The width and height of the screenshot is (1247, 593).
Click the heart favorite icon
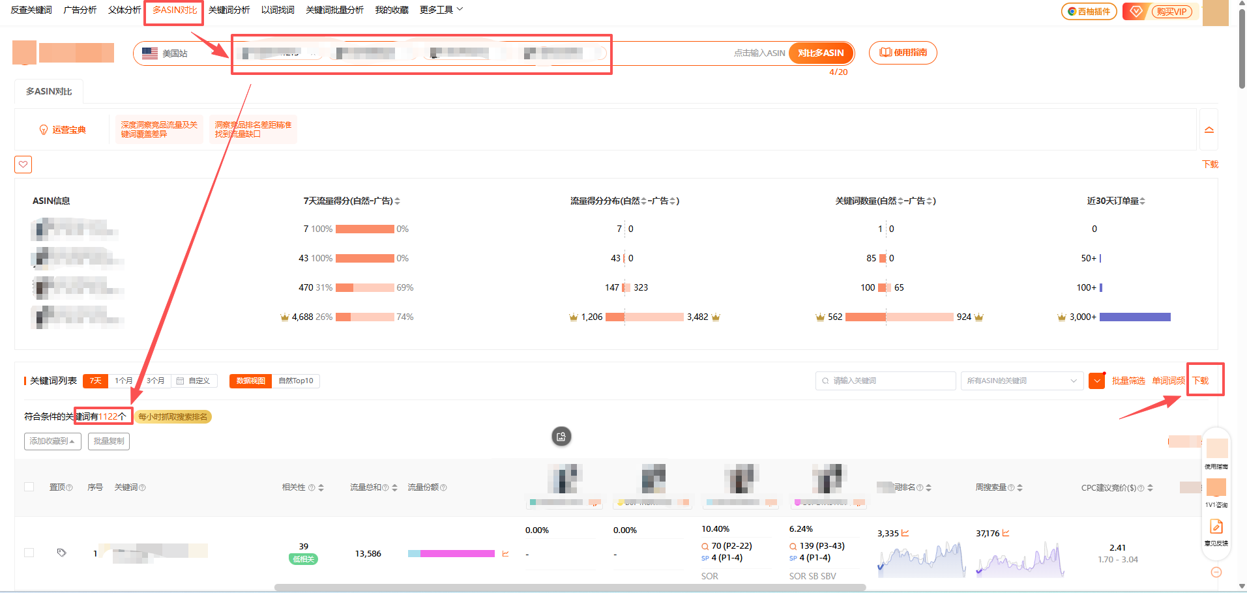click(x=23, y=164)
